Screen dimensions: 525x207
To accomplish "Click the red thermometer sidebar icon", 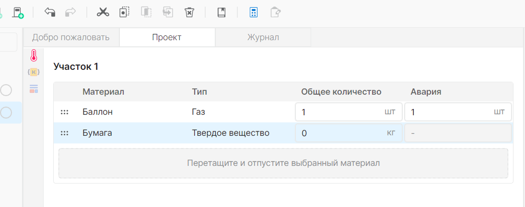I will pos(34,55).
